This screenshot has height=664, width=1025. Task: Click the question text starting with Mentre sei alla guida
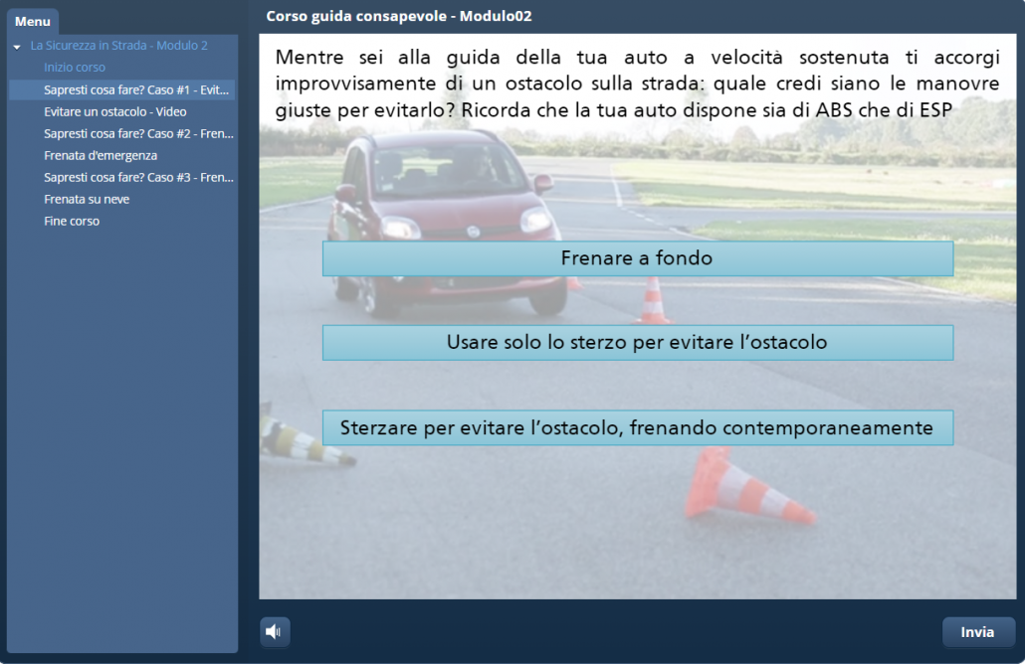[637, 83]
